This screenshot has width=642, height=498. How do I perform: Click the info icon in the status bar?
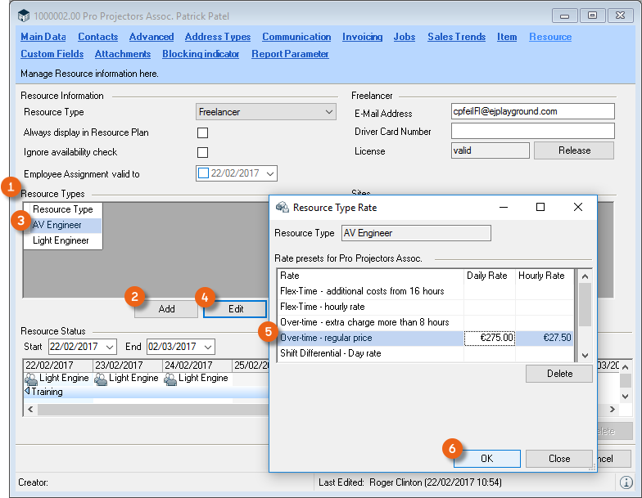[626, 482]
